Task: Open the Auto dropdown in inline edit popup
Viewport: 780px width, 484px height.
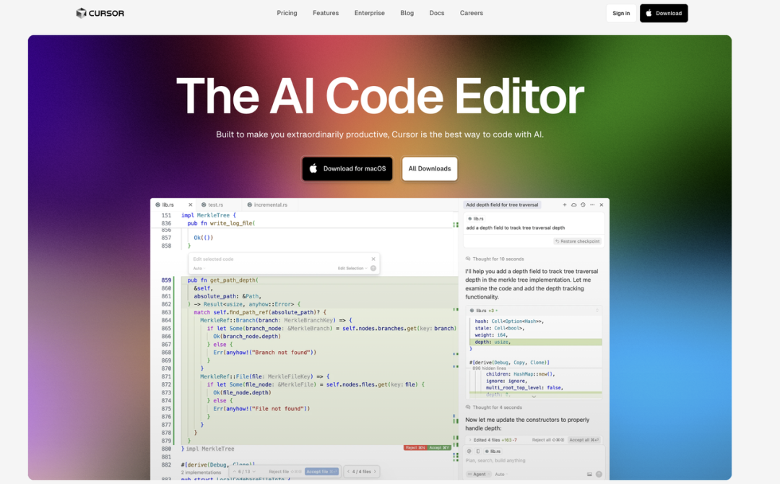Action: point(199,269)
